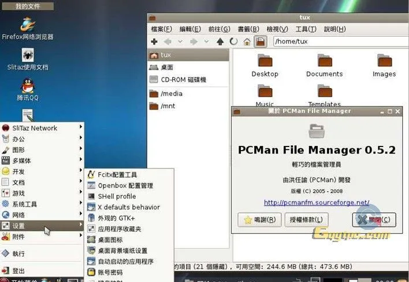Screen dimensions: 409x282
Task: Click the home folder toolbar icon
Action: [247, 42]
